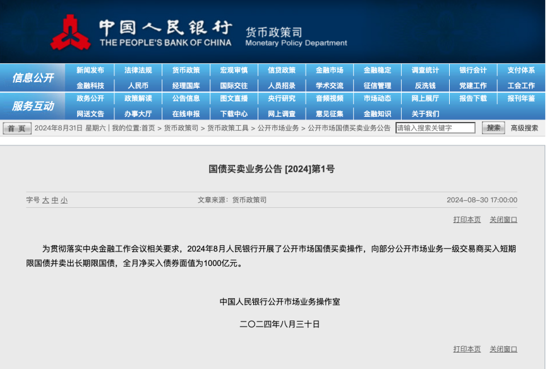Select 经理国库 in navigation

coord(186,85)
